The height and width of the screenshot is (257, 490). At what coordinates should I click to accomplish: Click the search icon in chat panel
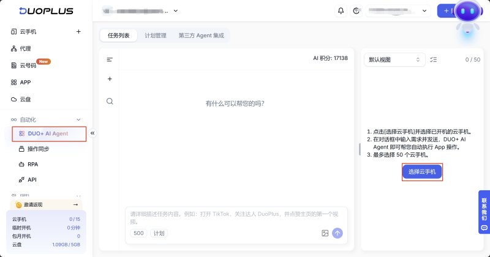pyautogui.click(x=110, y=101)
